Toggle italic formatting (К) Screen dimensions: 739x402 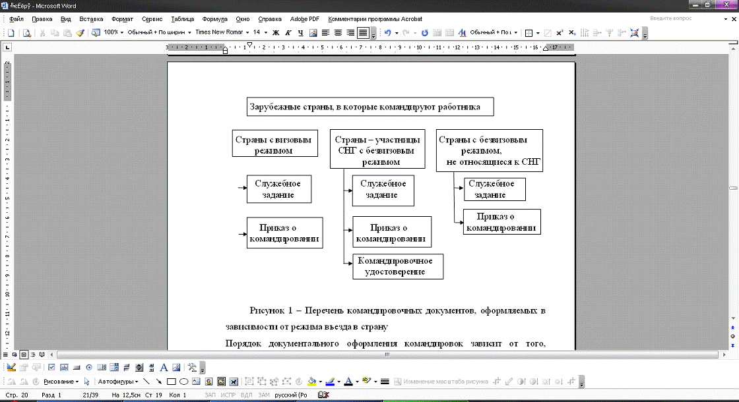click(288, 32)
